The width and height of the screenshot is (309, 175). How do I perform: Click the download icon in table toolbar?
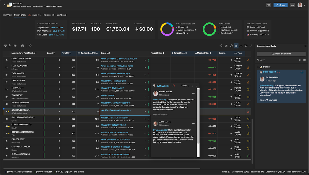click(241, 46)
